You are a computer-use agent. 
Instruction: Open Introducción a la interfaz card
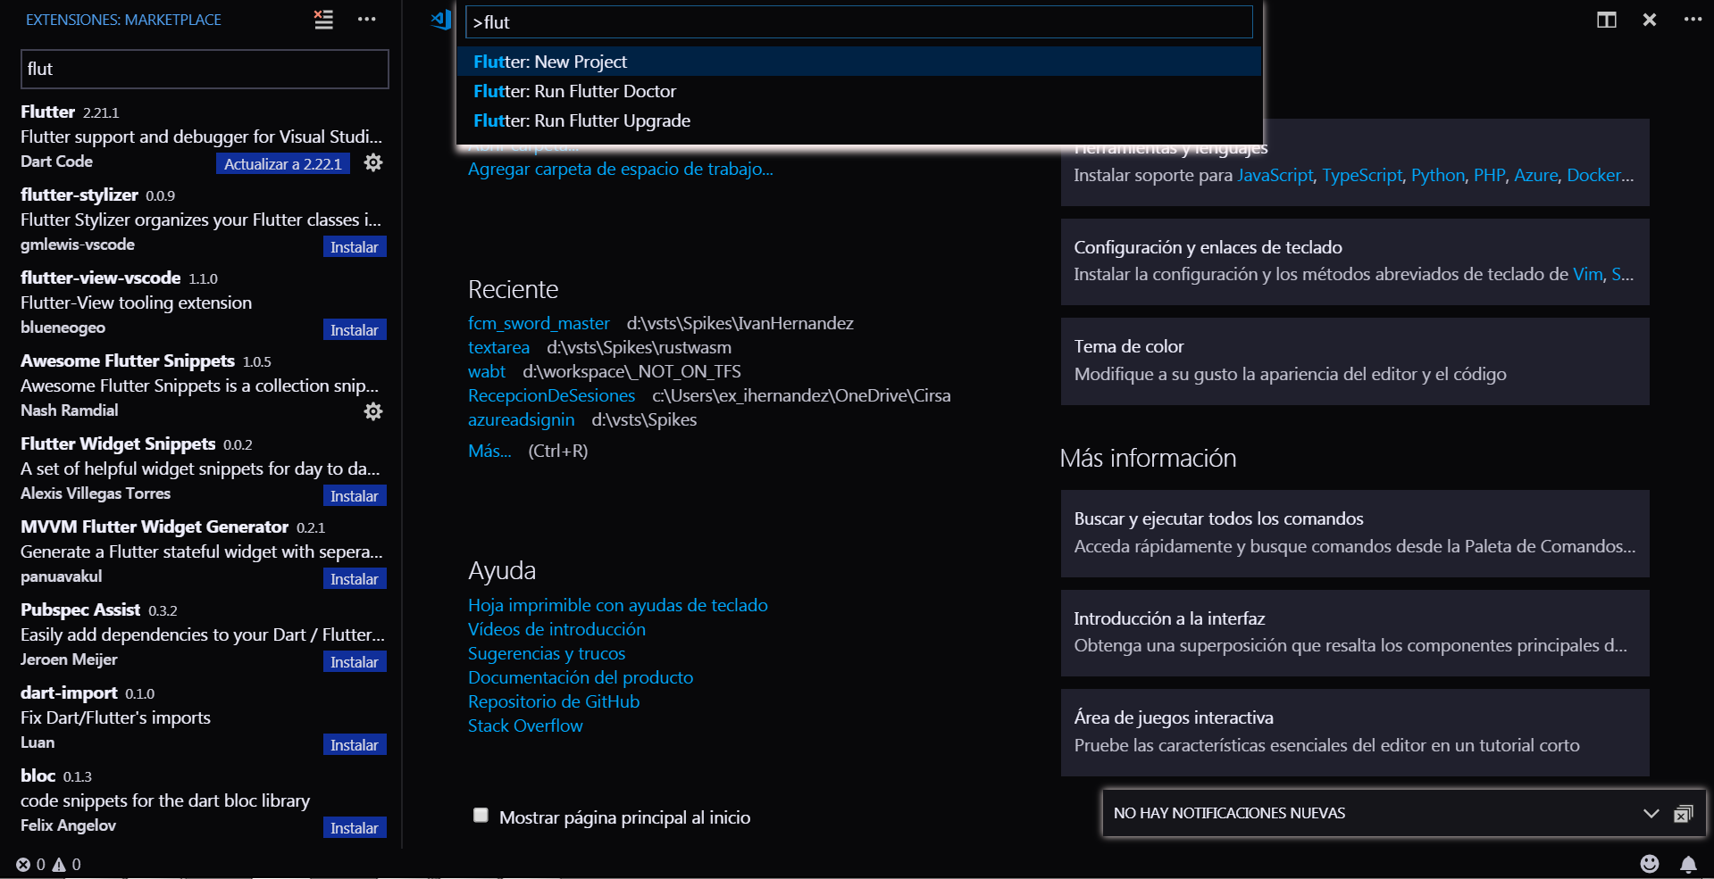coord(1355,633)
